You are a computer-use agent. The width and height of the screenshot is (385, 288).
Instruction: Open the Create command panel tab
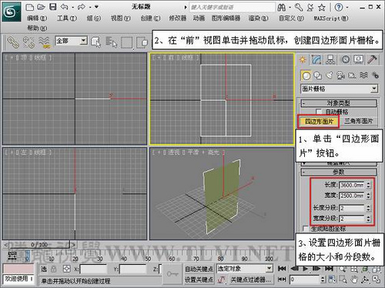coord(303,59)
